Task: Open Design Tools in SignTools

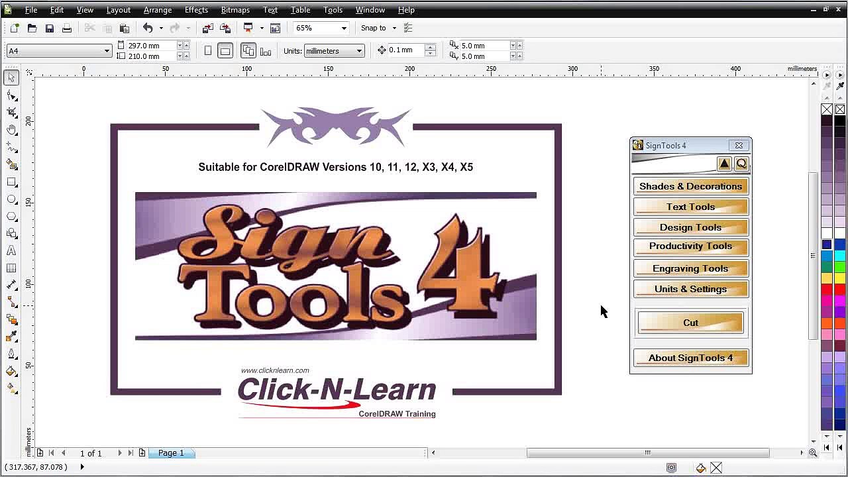Action: click(690, 227)
